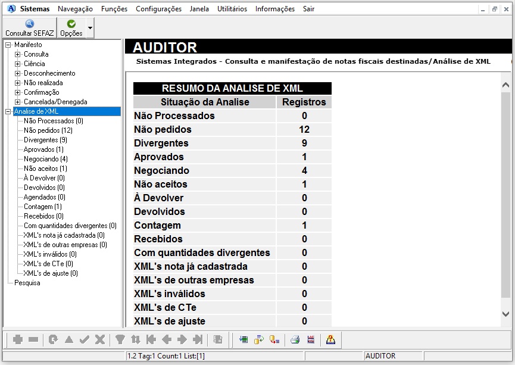
Task: Expand the Consulta tree node
Action: [x=18, y=55]
